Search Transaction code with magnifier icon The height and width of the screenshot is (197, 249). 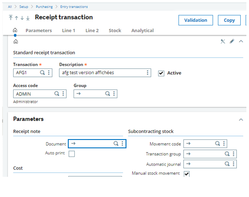[x=42, y=73]
